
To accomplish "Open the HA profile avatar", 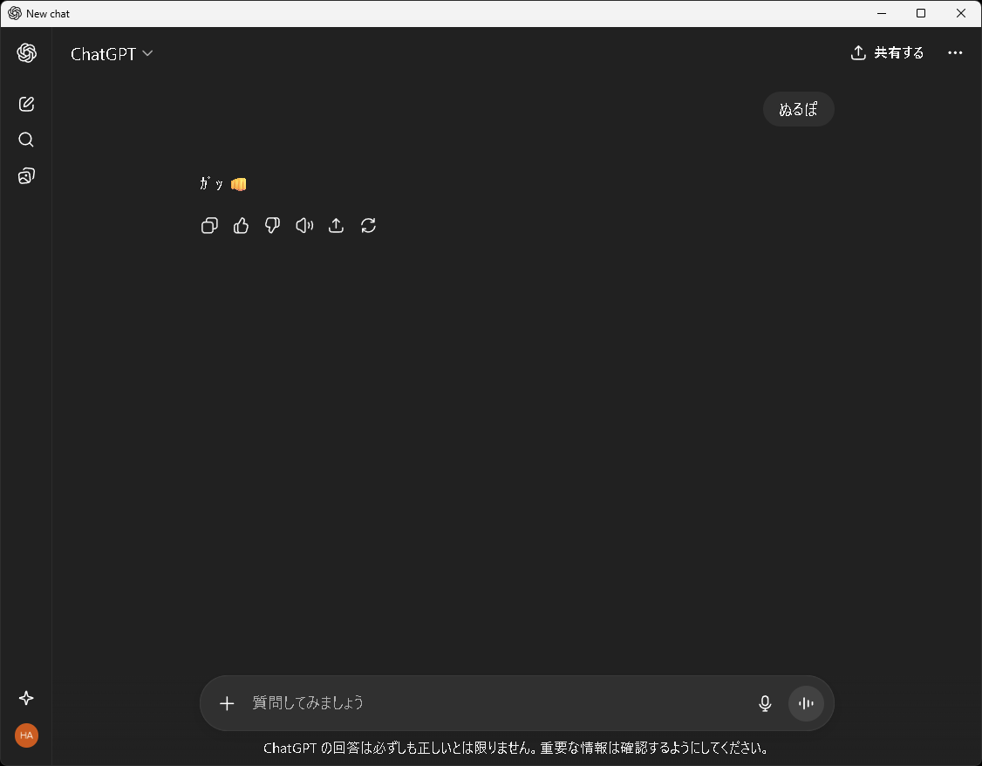I will point(26,735).
